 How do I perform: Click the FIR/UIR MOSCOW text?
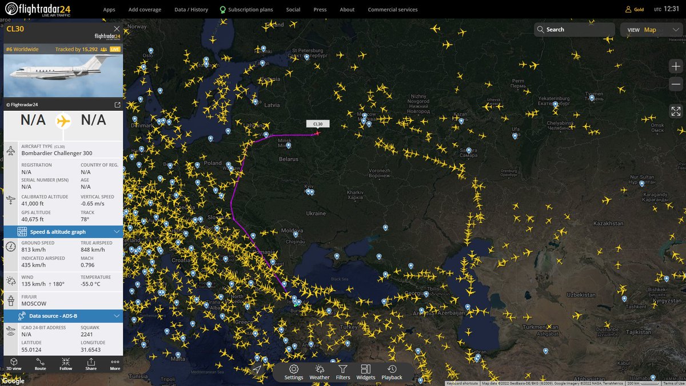pyautogui.click(x=33, y=303)
